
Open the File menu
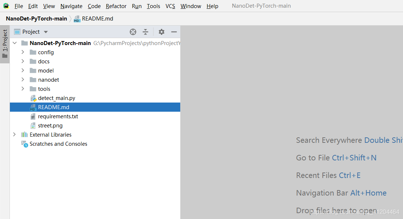point(19,6)
